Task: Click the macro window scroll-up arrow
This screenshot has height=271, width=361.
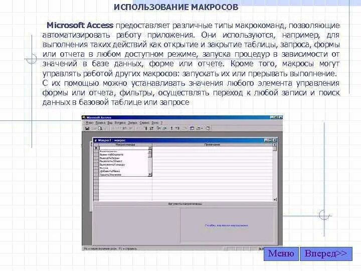Action: click(x=274, y=145)
